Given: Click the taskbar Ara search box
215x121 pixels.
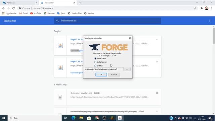Looking at the screenshot, I should [x=35, y=118].
